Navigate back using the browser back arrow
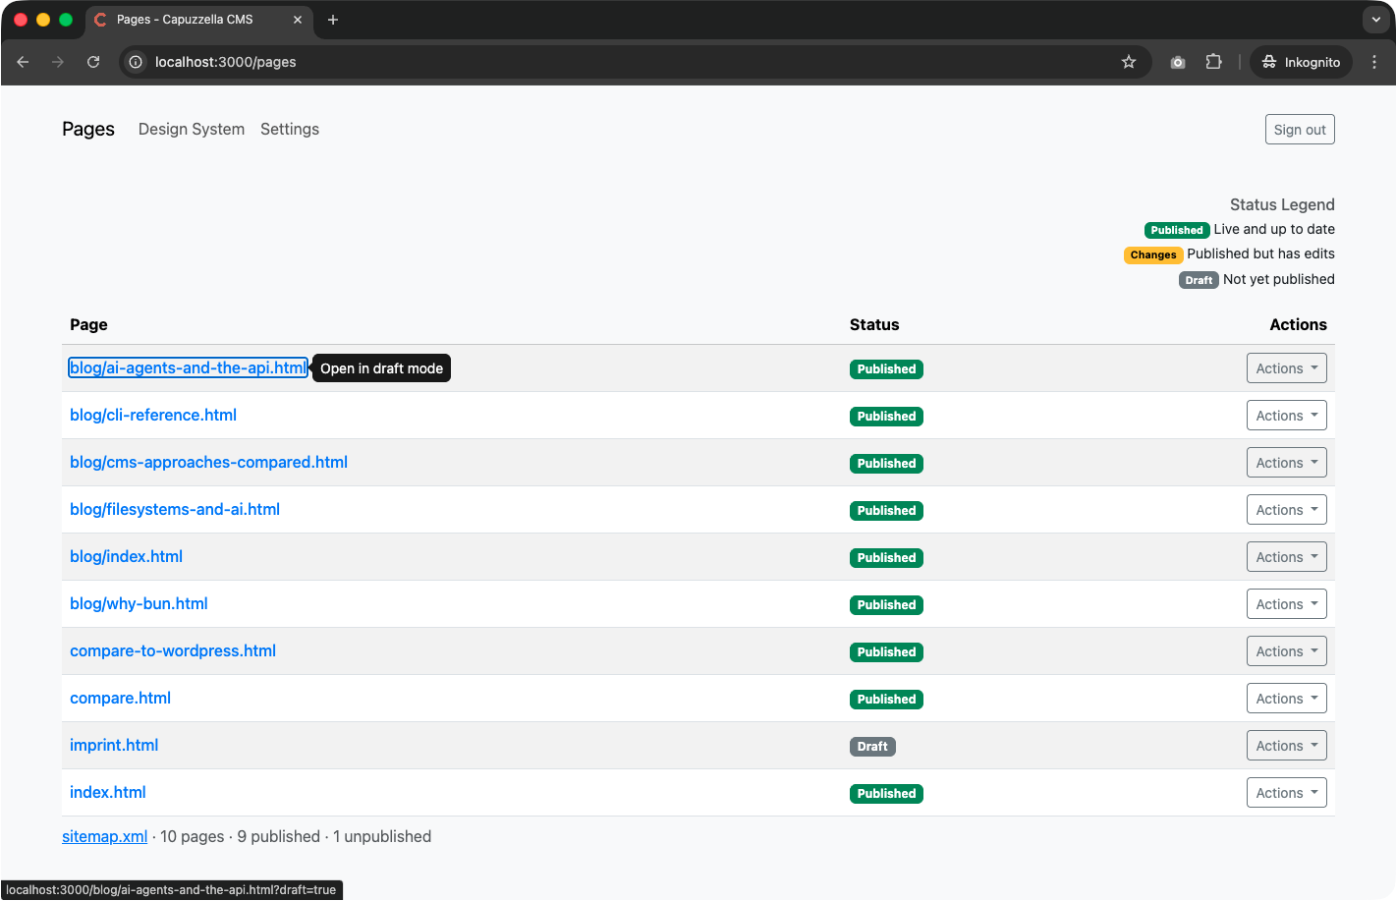1396x901 pixels. pos(23,62)
